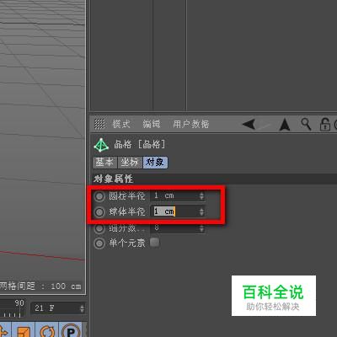Toggle keyframe dot for 圆柱半径

[99, 196]
